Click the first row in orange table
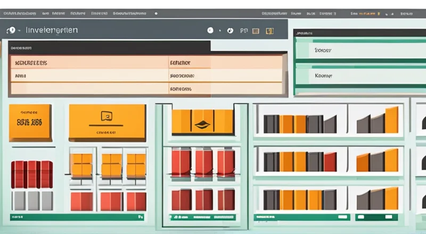 [x=144, y=63]
